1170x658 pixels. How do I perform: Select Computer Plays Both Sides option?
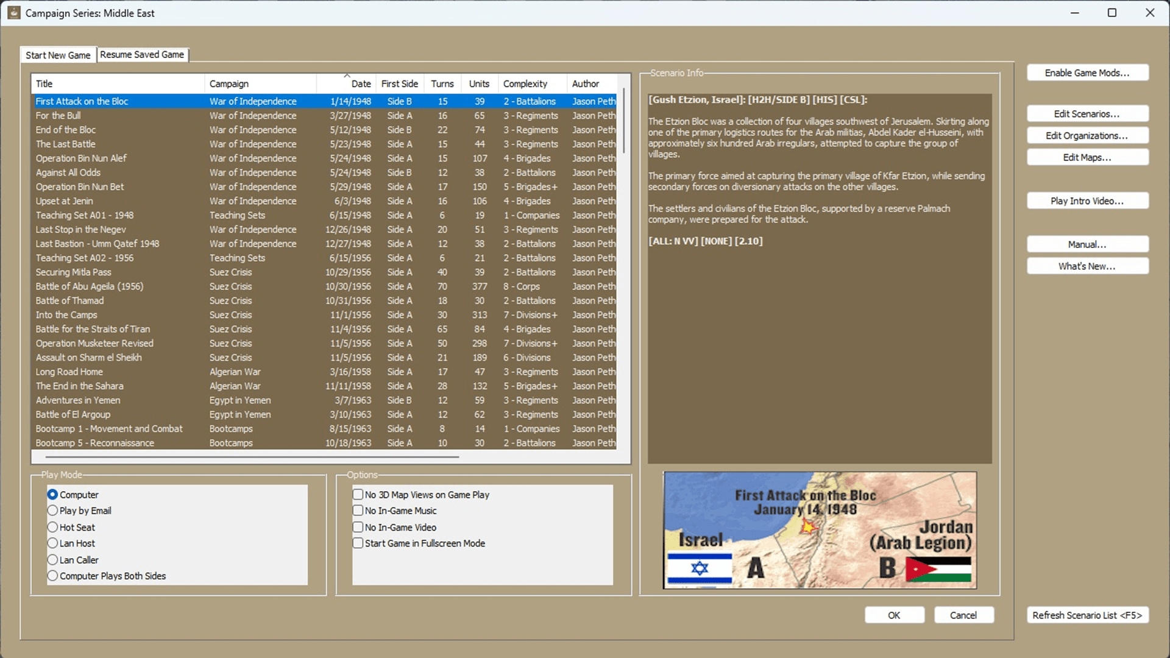53,576
